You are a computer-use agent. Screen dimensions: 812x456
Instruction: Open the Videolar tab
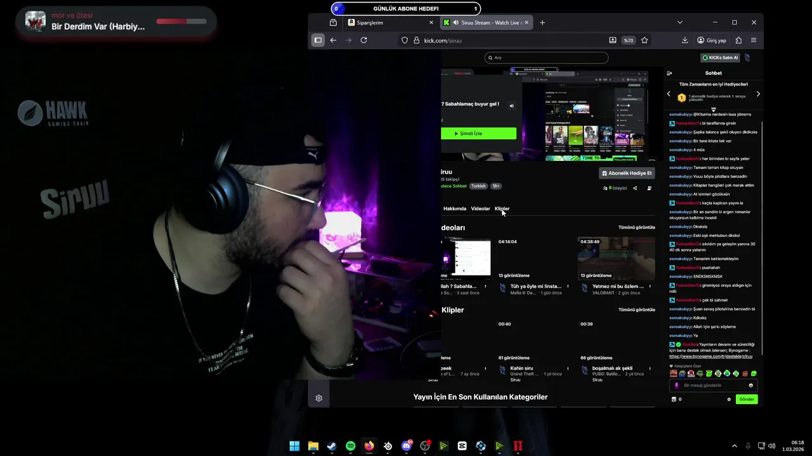pos(480,208)
